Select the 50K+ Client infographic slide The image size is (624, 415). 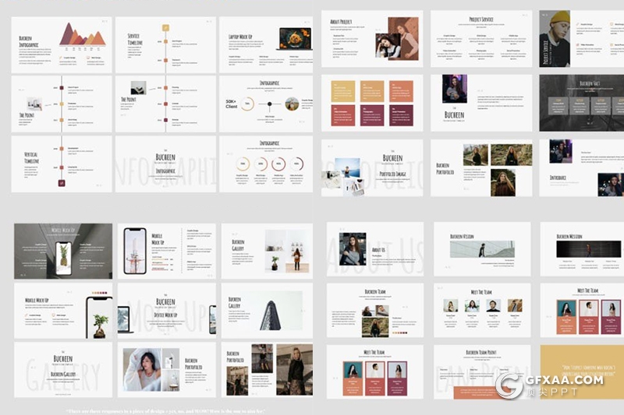coord(267,103)
